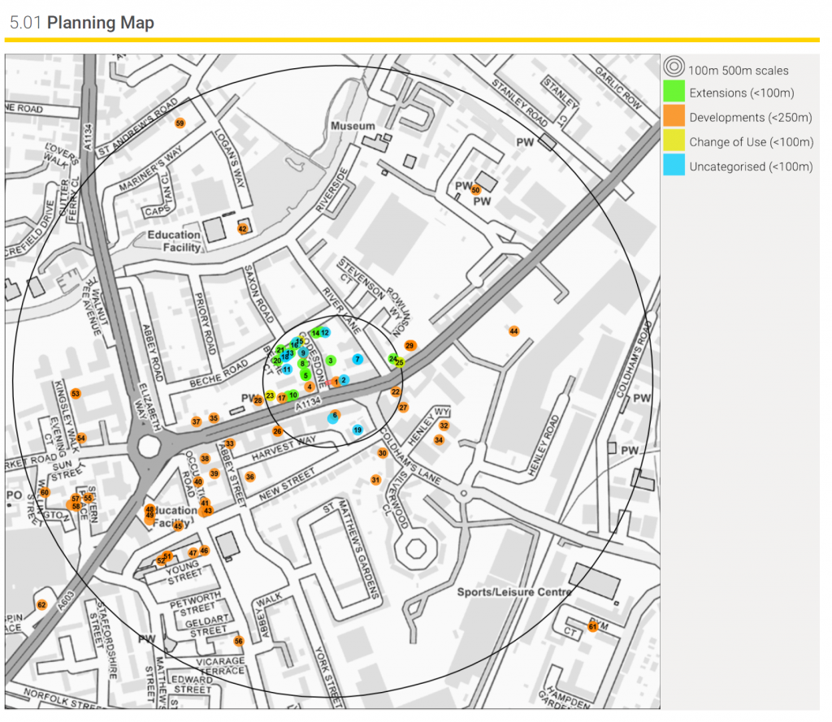Select the orange Developments legend swatch
The width and height of the screenshot is (832, 722).
click(x=674, y=117)
